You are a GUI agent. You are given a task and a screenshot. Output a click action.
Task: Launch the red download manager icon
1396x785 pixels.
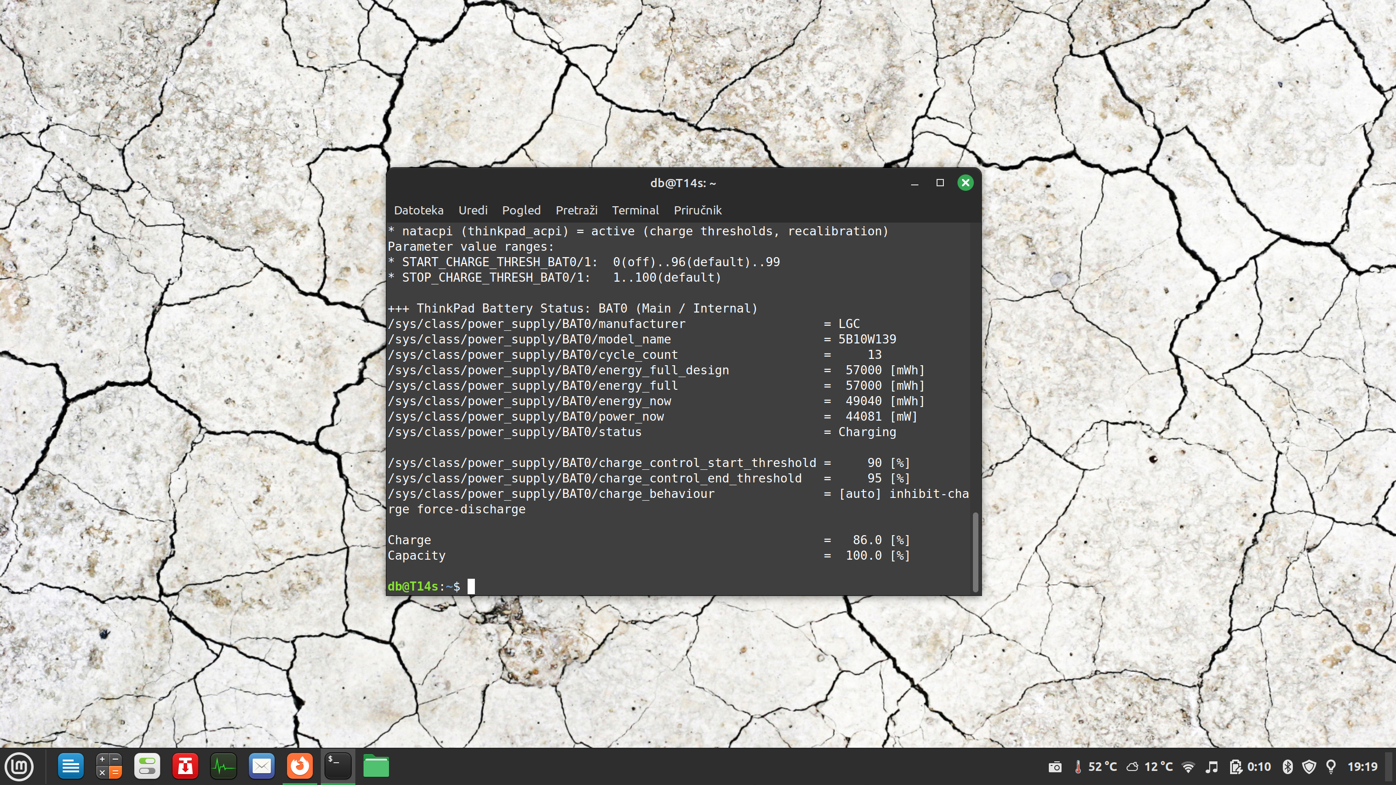185,766
